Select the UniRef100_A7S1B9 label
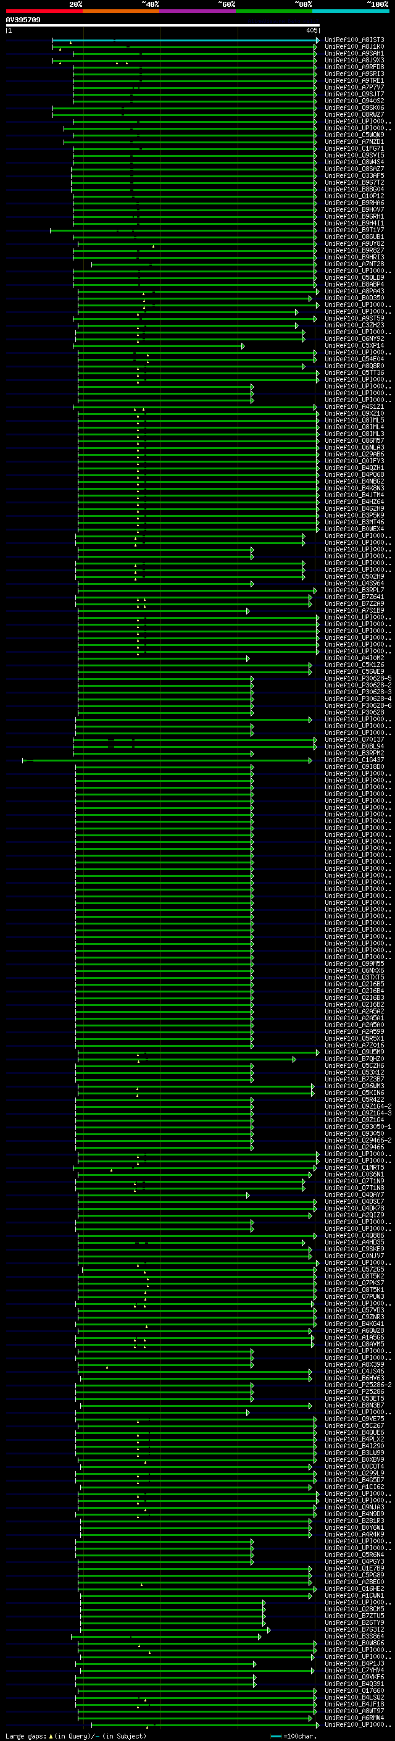Viewport: 395px width, 1741px height. (x=354, y=610)
